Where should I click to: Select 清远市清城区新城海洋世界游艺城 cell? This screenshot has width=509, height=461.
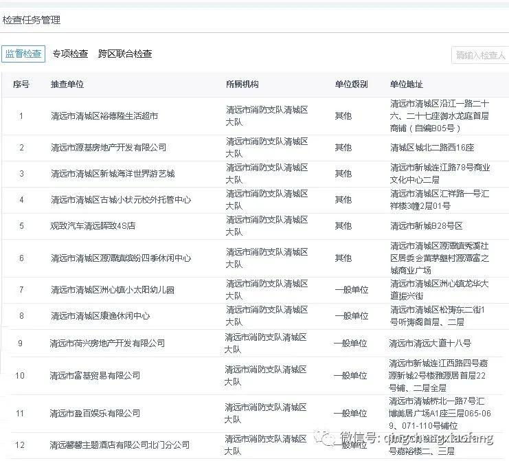point(113,174)
